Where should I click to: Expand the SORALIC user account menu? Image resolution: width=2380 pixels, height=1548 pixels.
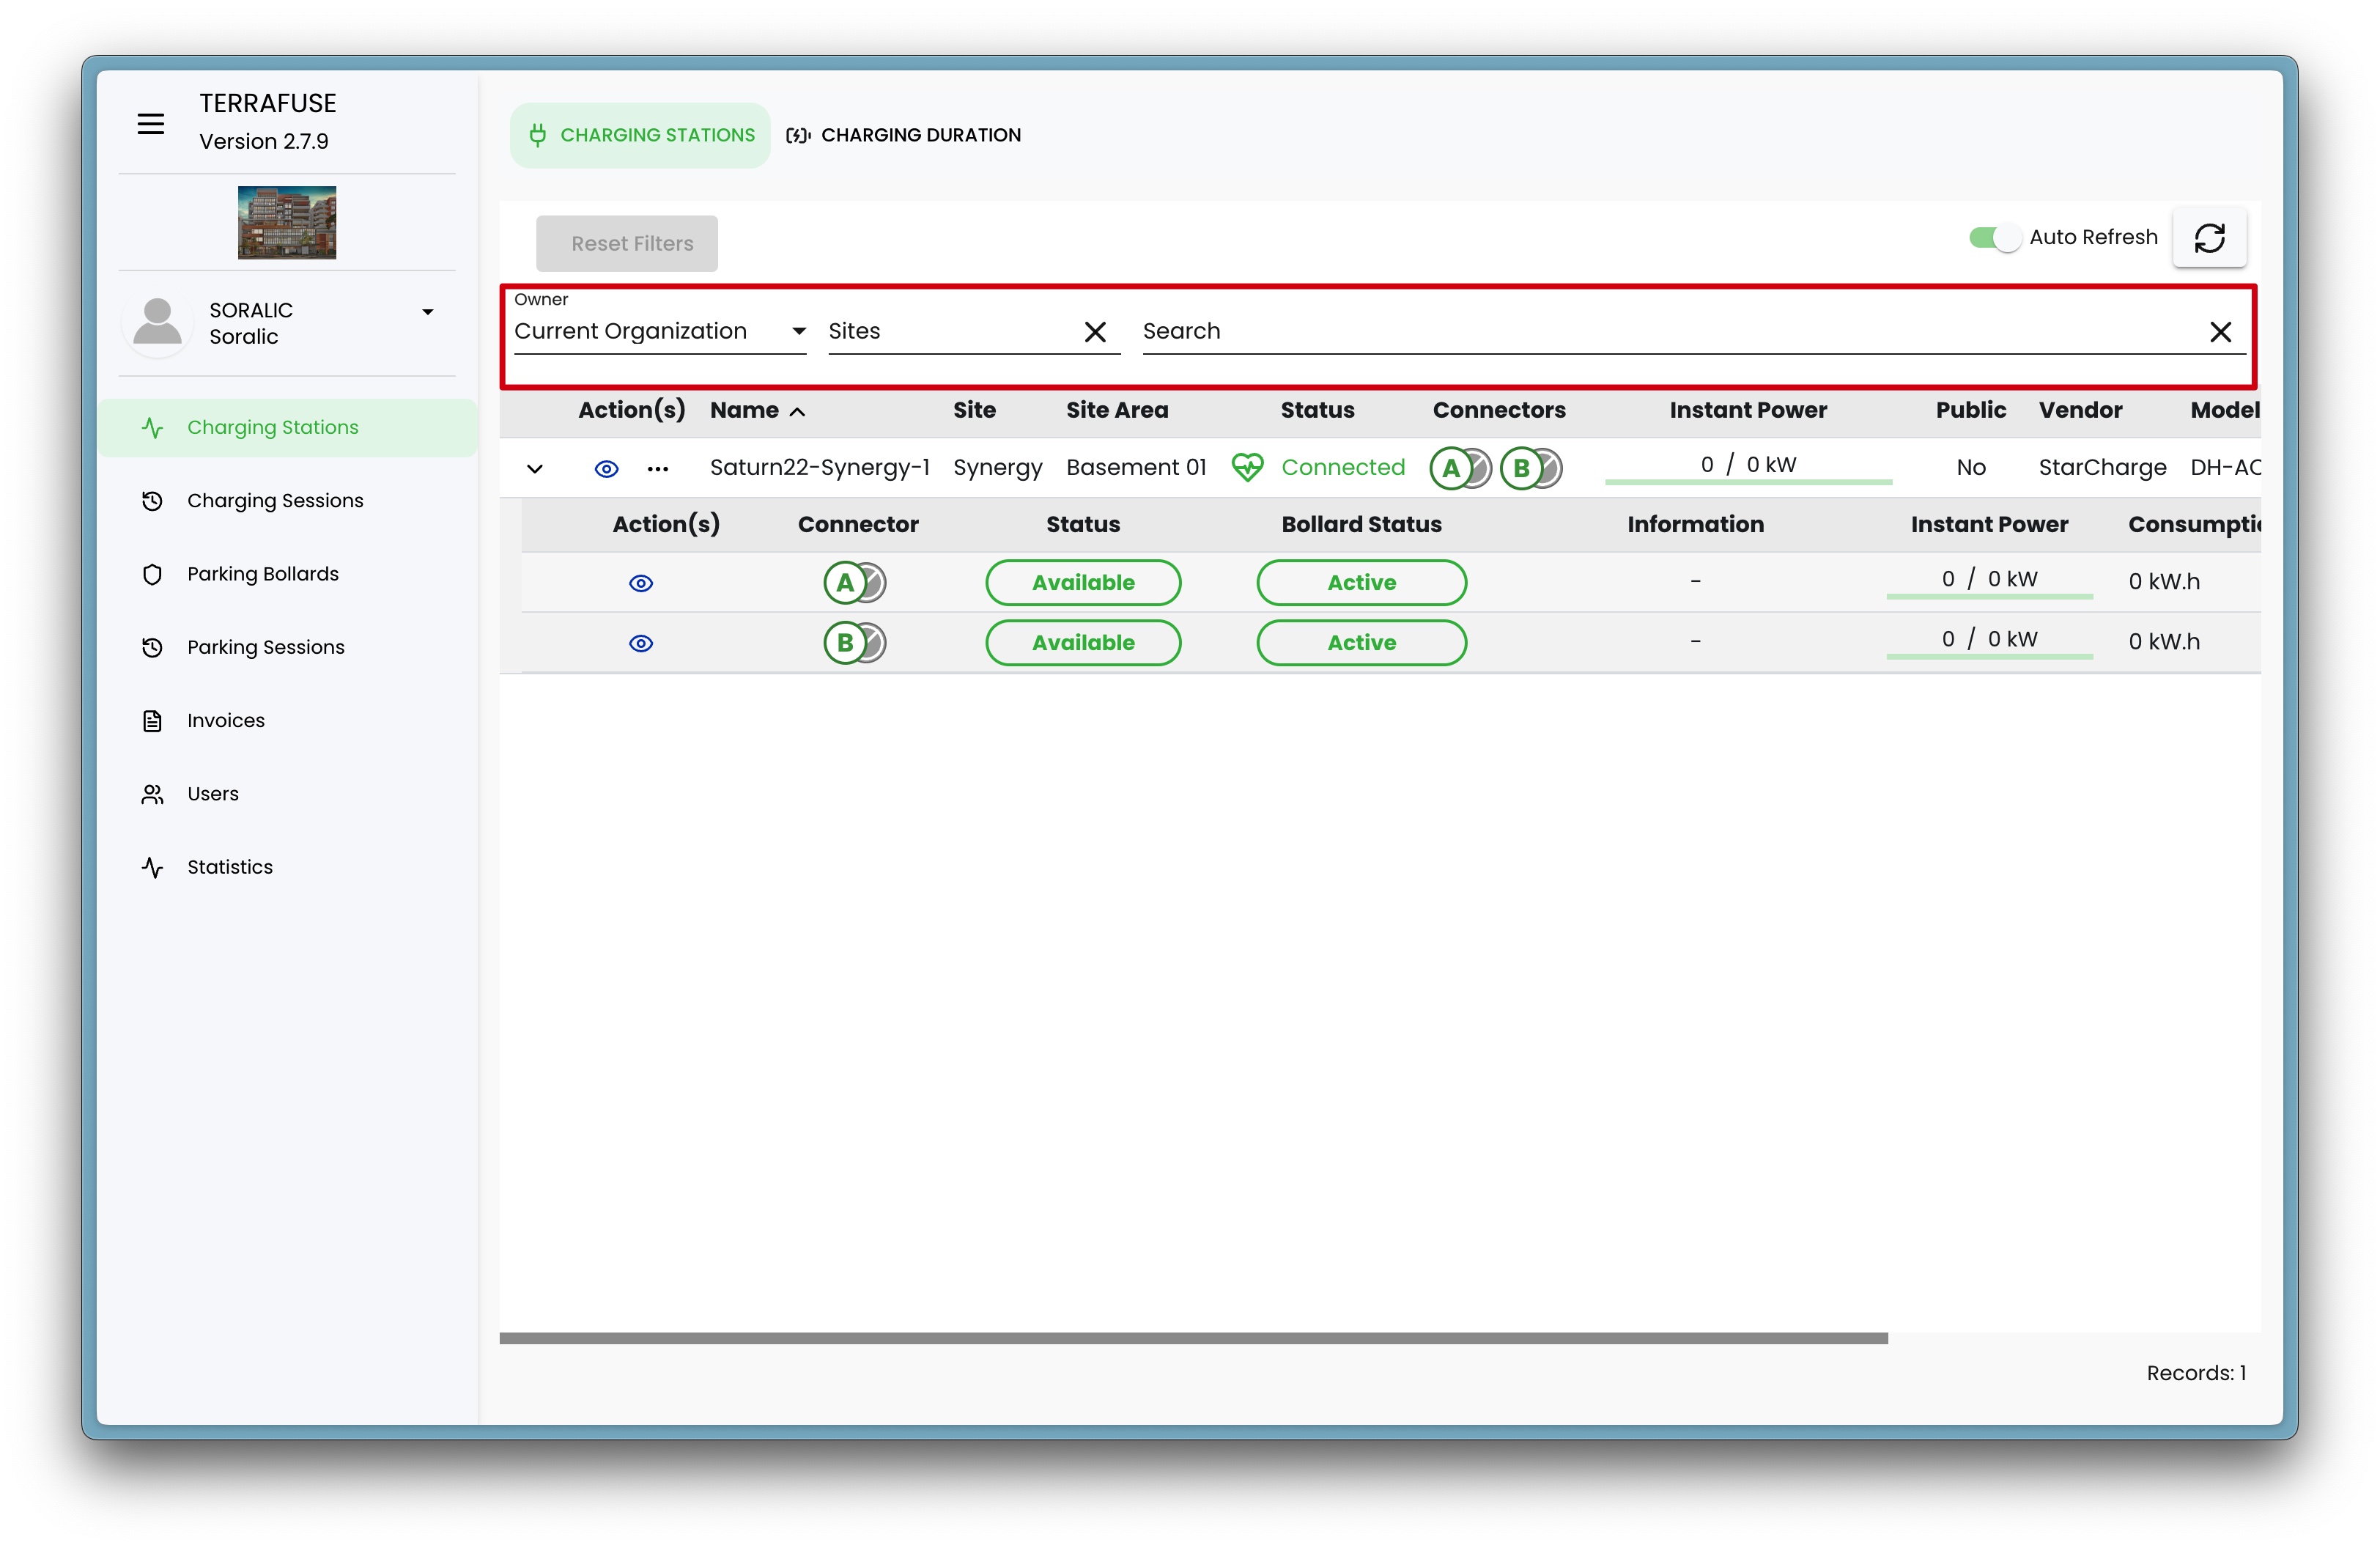(427, 313)
